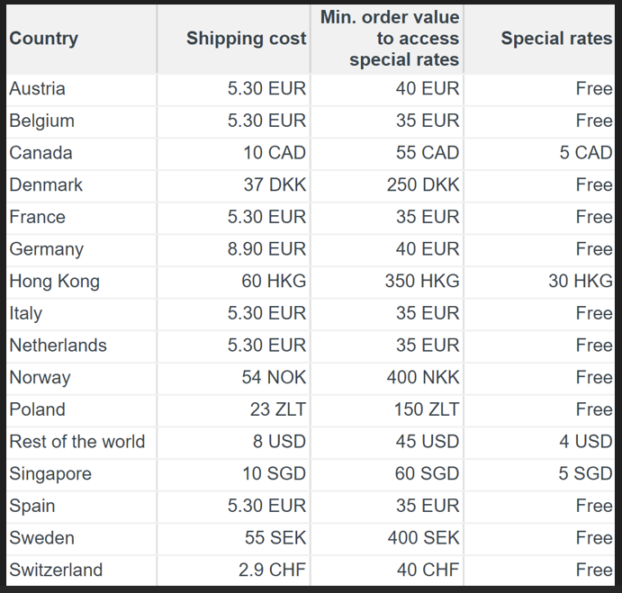This screenshot has height=593, width=622.
Task: Select the France country cell
Action: click(x=38, y=217)
